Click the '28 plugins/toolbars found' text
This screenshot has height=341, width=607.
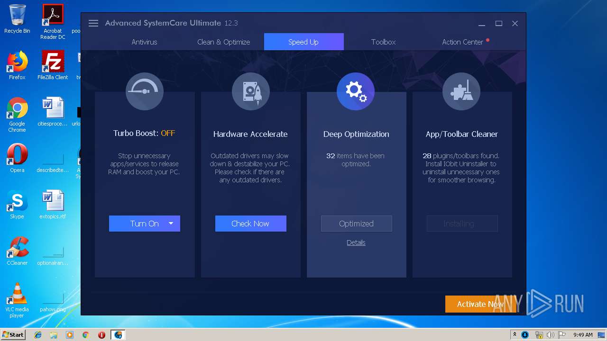tap(461, 156)
